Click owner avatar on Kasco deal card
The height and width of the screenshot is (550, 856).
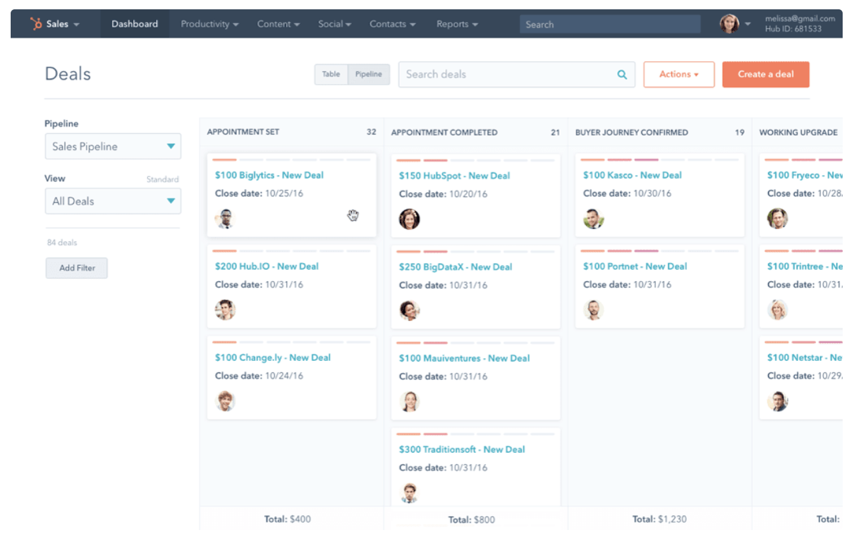point(593,218)
